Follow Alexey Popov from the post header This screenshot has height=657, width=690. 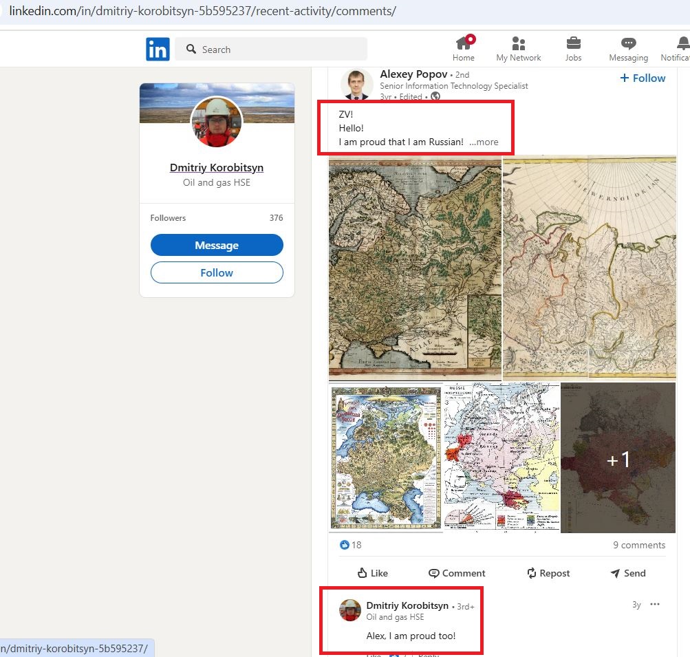click(x=643, y=78)
